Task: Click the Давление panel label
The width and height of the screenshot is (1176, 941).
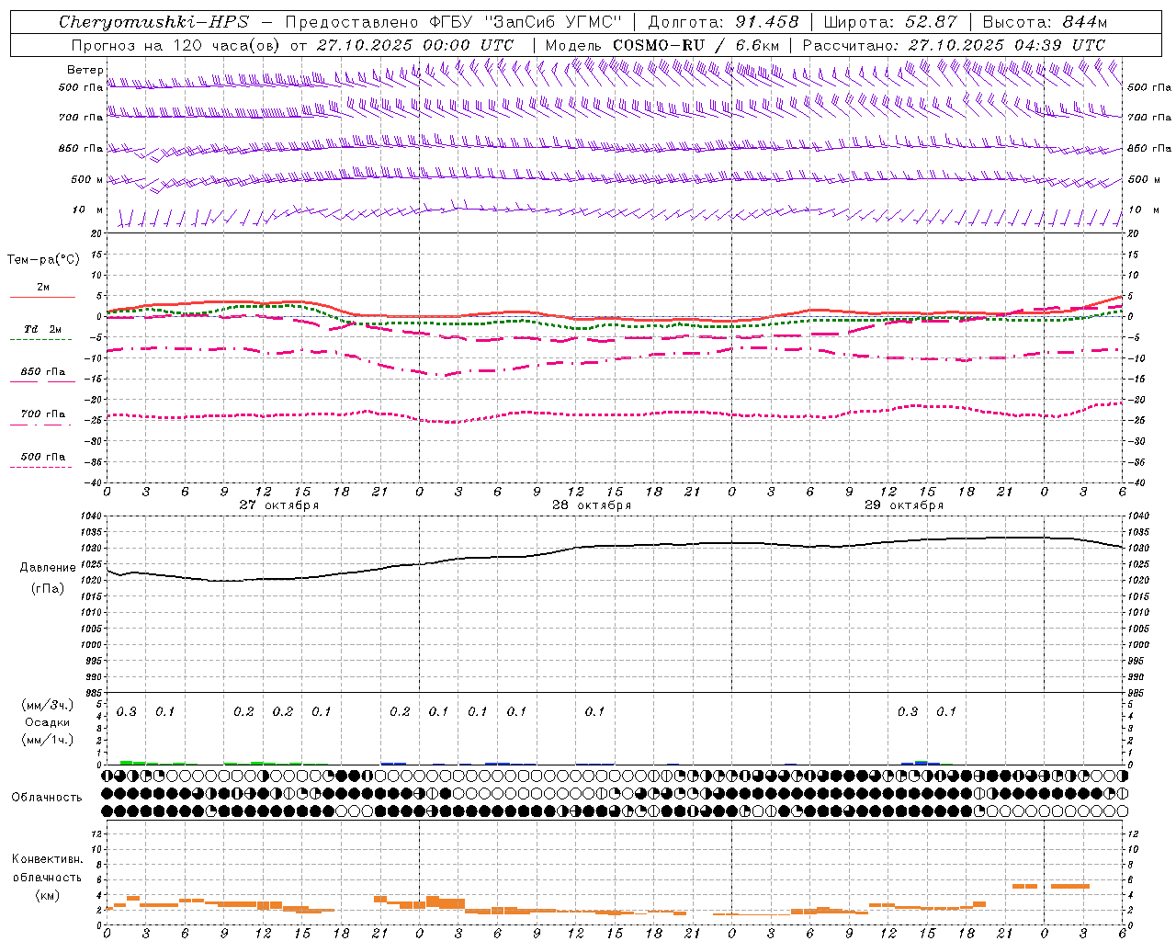Action: coord(48,568)
